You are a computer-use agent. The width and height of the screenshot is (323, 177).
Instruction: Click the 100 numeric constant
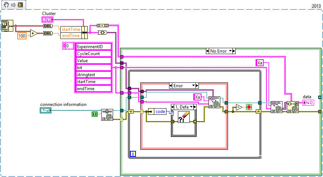pyautogui.click(x=22, y=36)
